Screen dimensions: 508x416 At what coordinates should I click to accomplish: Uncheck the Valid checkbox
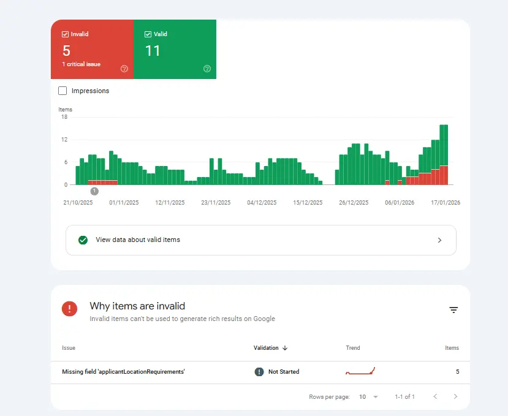(148, 34)
